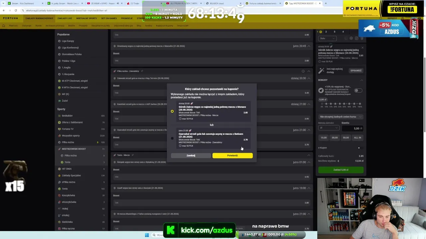The image size is (426, 239).
Task: Click the browser back arrow
Action: (4, 10)
